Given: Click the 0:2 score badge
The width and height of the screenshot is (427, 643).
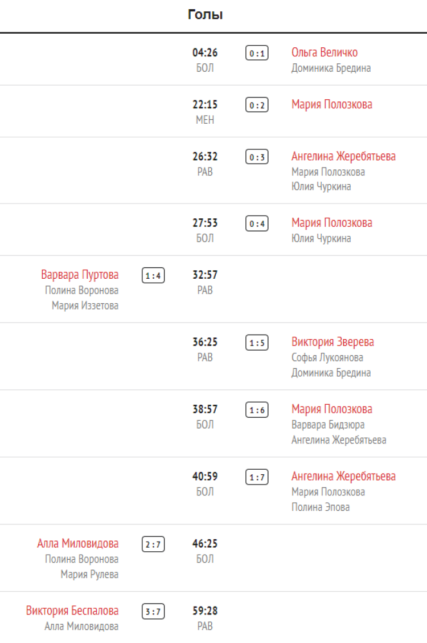Looking at the screenshot, I should pyautogui.click(x=257, y=105).
